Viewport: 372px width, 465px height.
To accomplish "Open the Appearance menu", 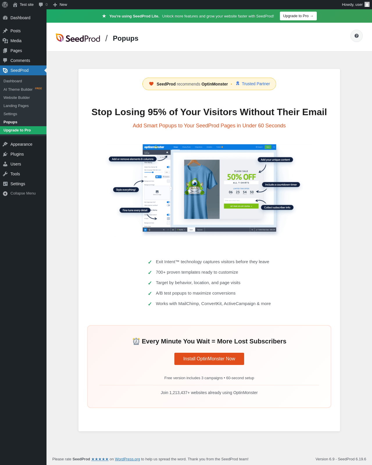I will [x=23, y=144].
